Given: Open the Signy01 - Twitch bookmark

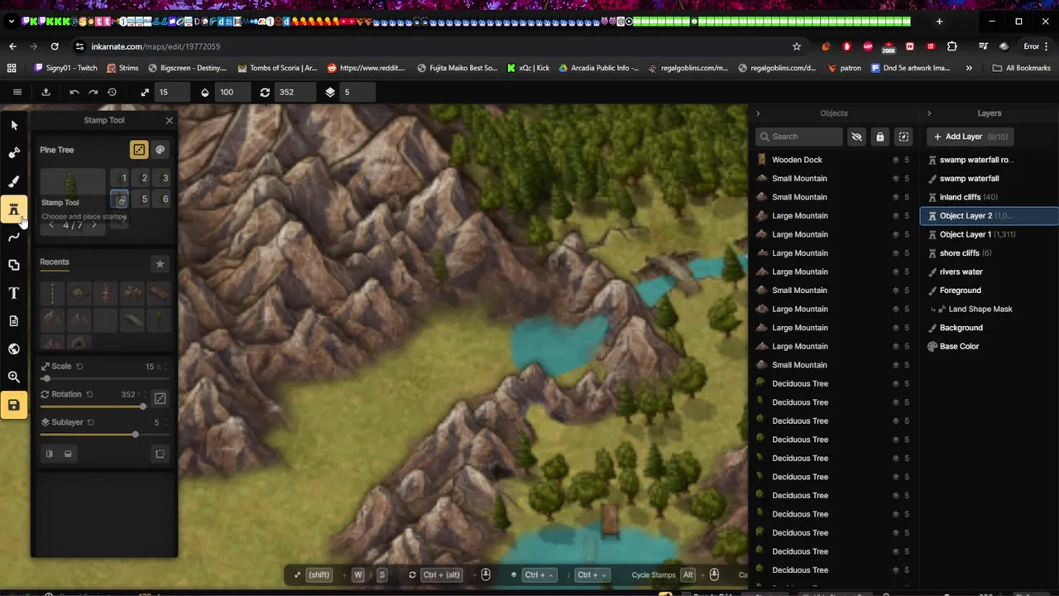Looking at the screenshot, I should (x=65, y=68).
